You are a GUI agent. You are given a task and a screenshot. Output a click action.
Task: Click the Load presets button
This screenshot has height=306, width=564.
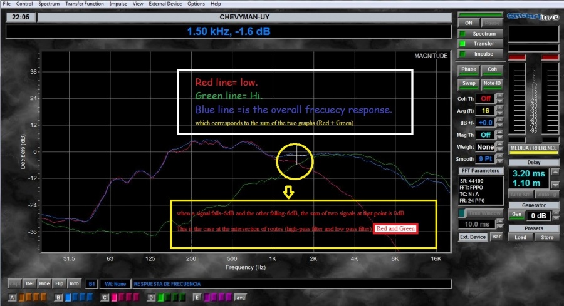point(520,237)
